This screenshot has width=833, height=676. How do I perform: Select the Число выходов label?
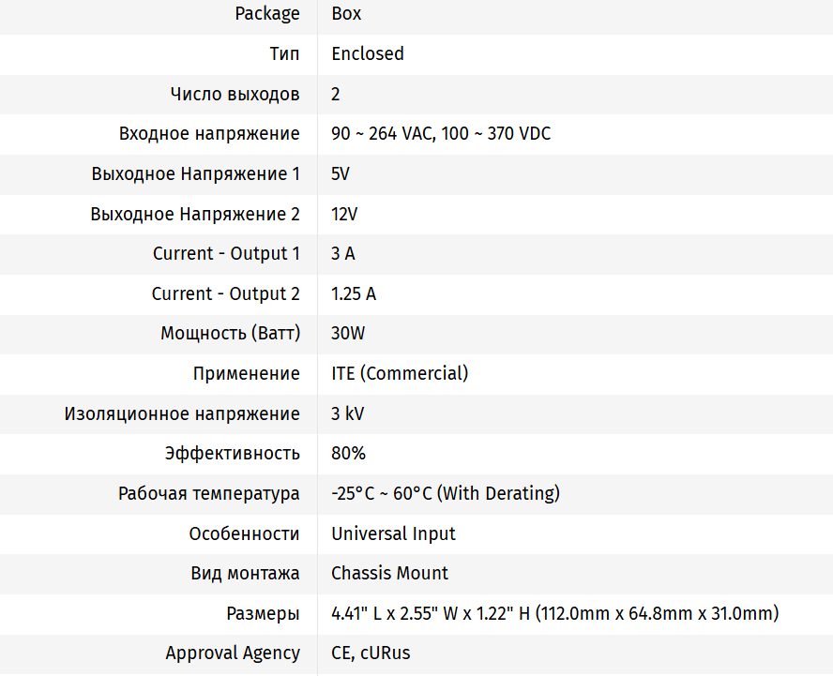(x=235, y=94)
